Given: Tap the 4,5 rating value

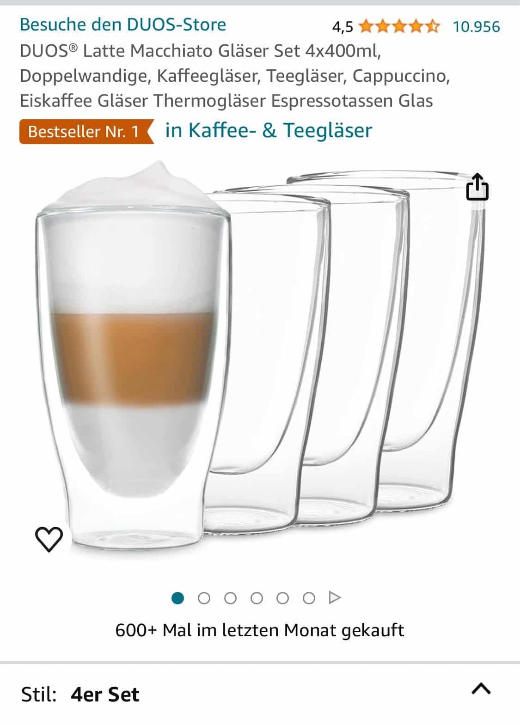Looking at the screenshot, I should tap(343, 27).
